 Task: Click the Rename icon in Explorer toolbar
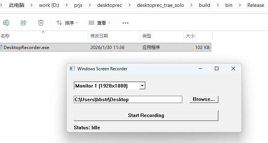pyautogui.click(x=6, y=23)
